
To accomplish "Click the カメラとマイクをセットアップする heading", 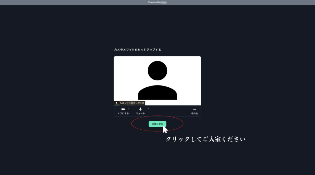I will (138, 50).
